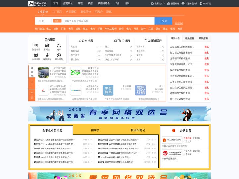Open the 继续教育 icon

coord(47,55)
